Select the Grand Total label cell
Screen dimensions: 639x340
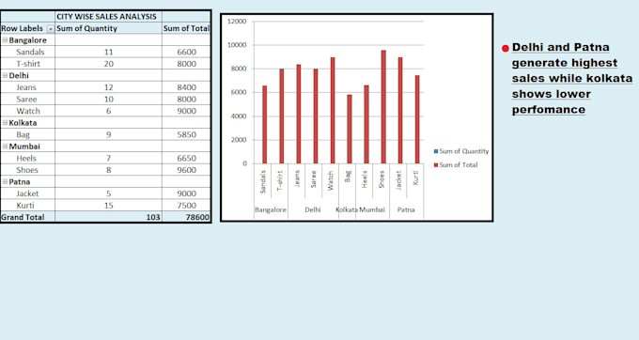[27, 217]
